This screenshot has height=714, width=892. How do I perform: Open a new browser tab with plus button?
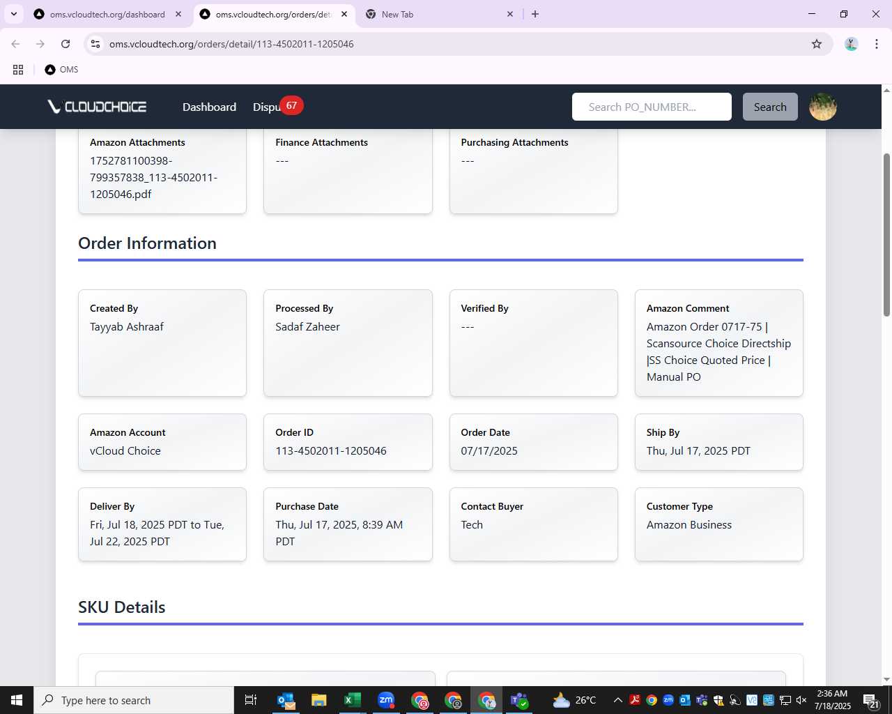(x=535, y=14)
